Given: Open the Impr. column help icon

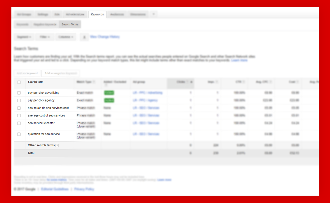Looking at the screenshot, I should tap(217, 82).
